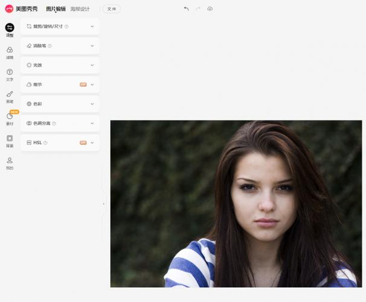Open the 文件 (File) button menu
The height and width of the screenshot is (302, 366).
click(112, 9)
